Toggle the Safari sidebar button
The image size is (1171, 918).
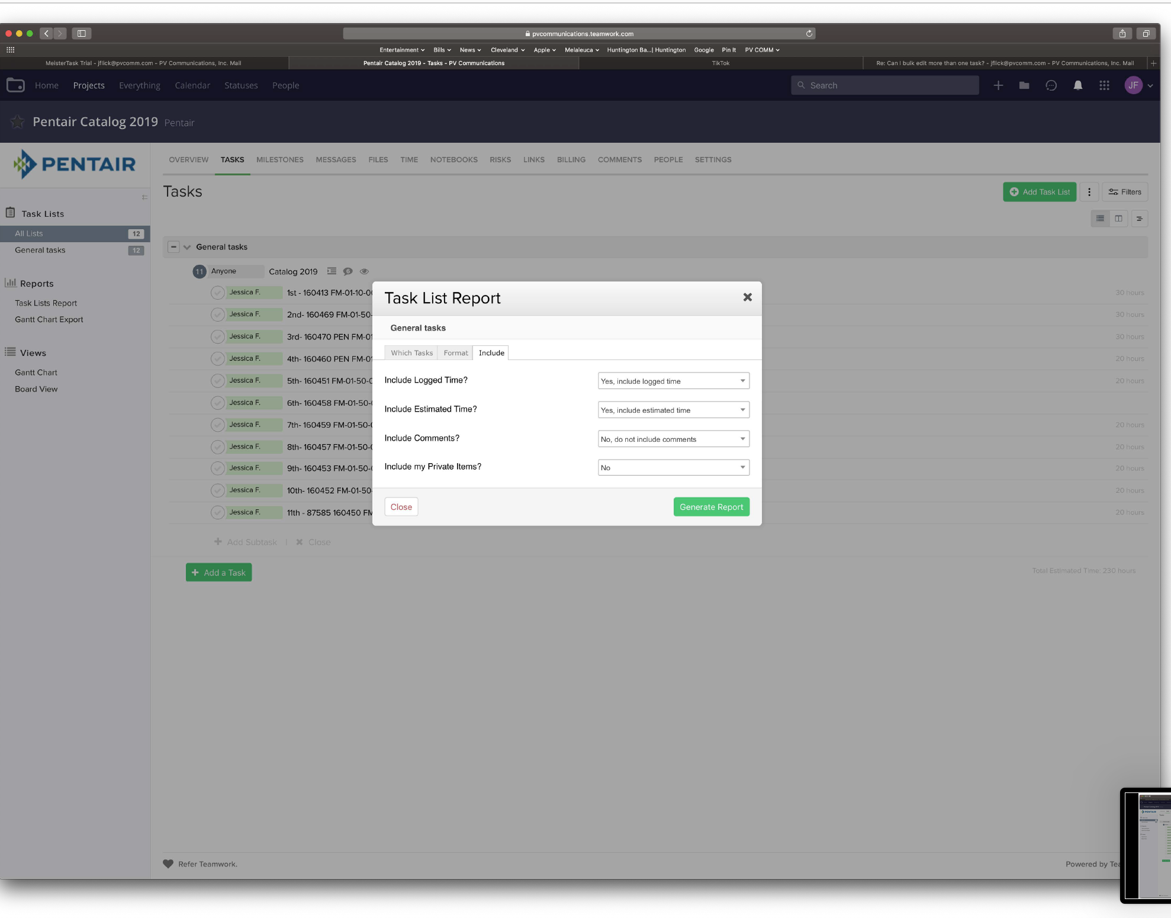[x=82, y=34]
